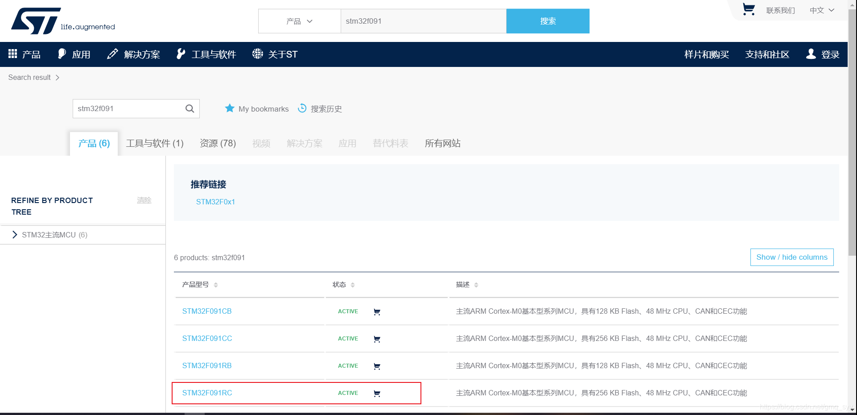
Task: Open STM32F091CB product link
Action: pos(207,311)
